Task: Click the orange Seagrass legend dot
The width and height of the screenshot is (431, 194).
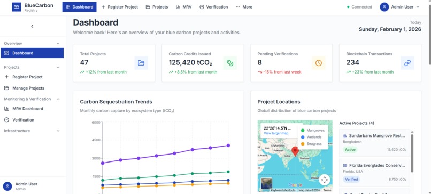Action: 303,143
